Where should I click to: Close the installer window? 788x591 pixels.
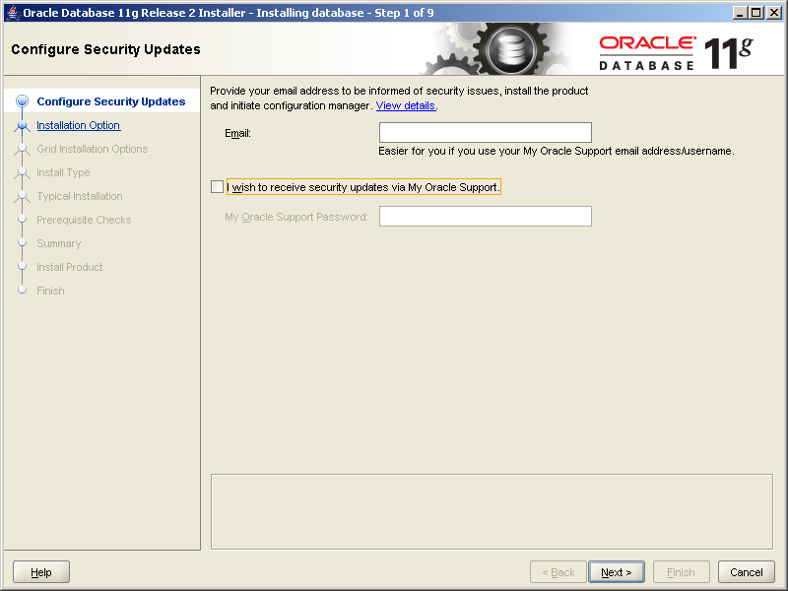tap(774, 13)
